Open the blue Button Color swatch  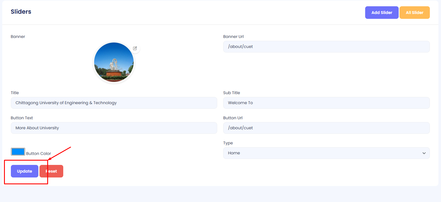tap(18, 151)
